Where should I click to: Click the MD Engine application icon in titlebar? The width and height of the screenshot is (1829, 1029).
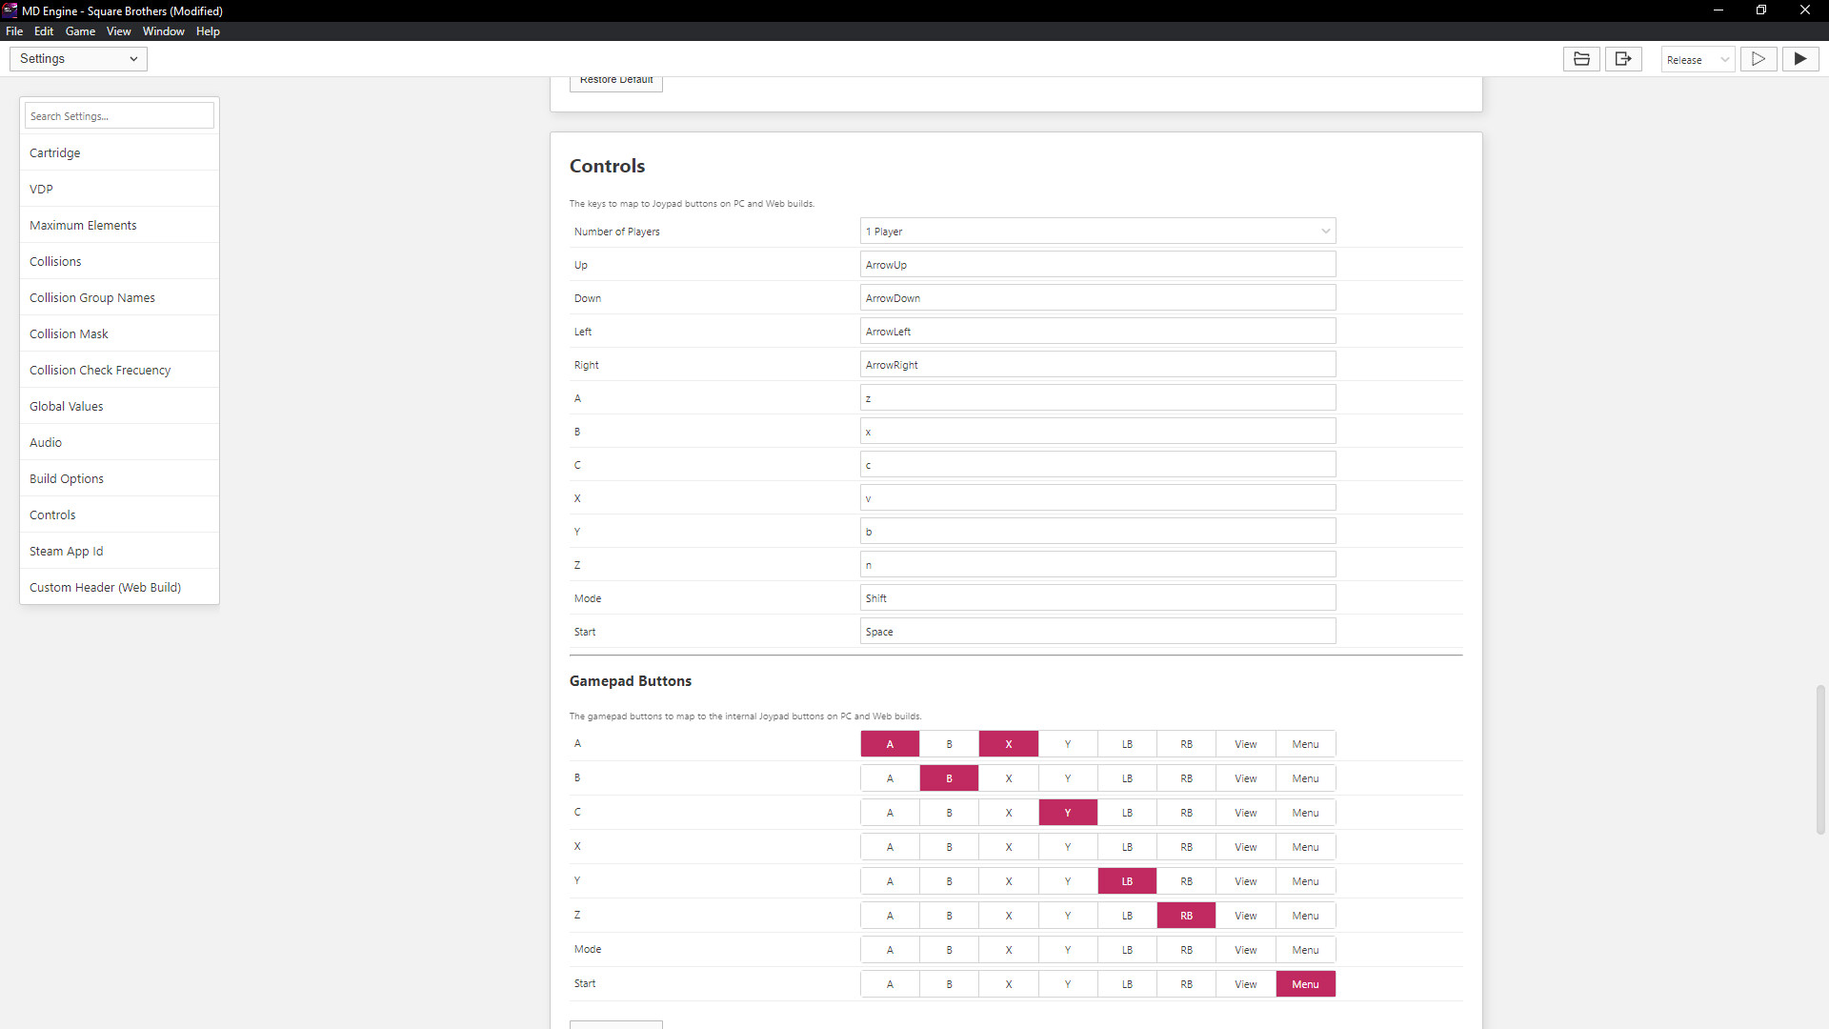[x=10, y=10]
